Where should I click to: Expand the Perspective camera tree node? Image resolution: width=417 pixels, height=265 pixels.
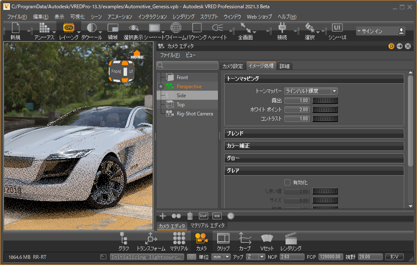point(161,86)
